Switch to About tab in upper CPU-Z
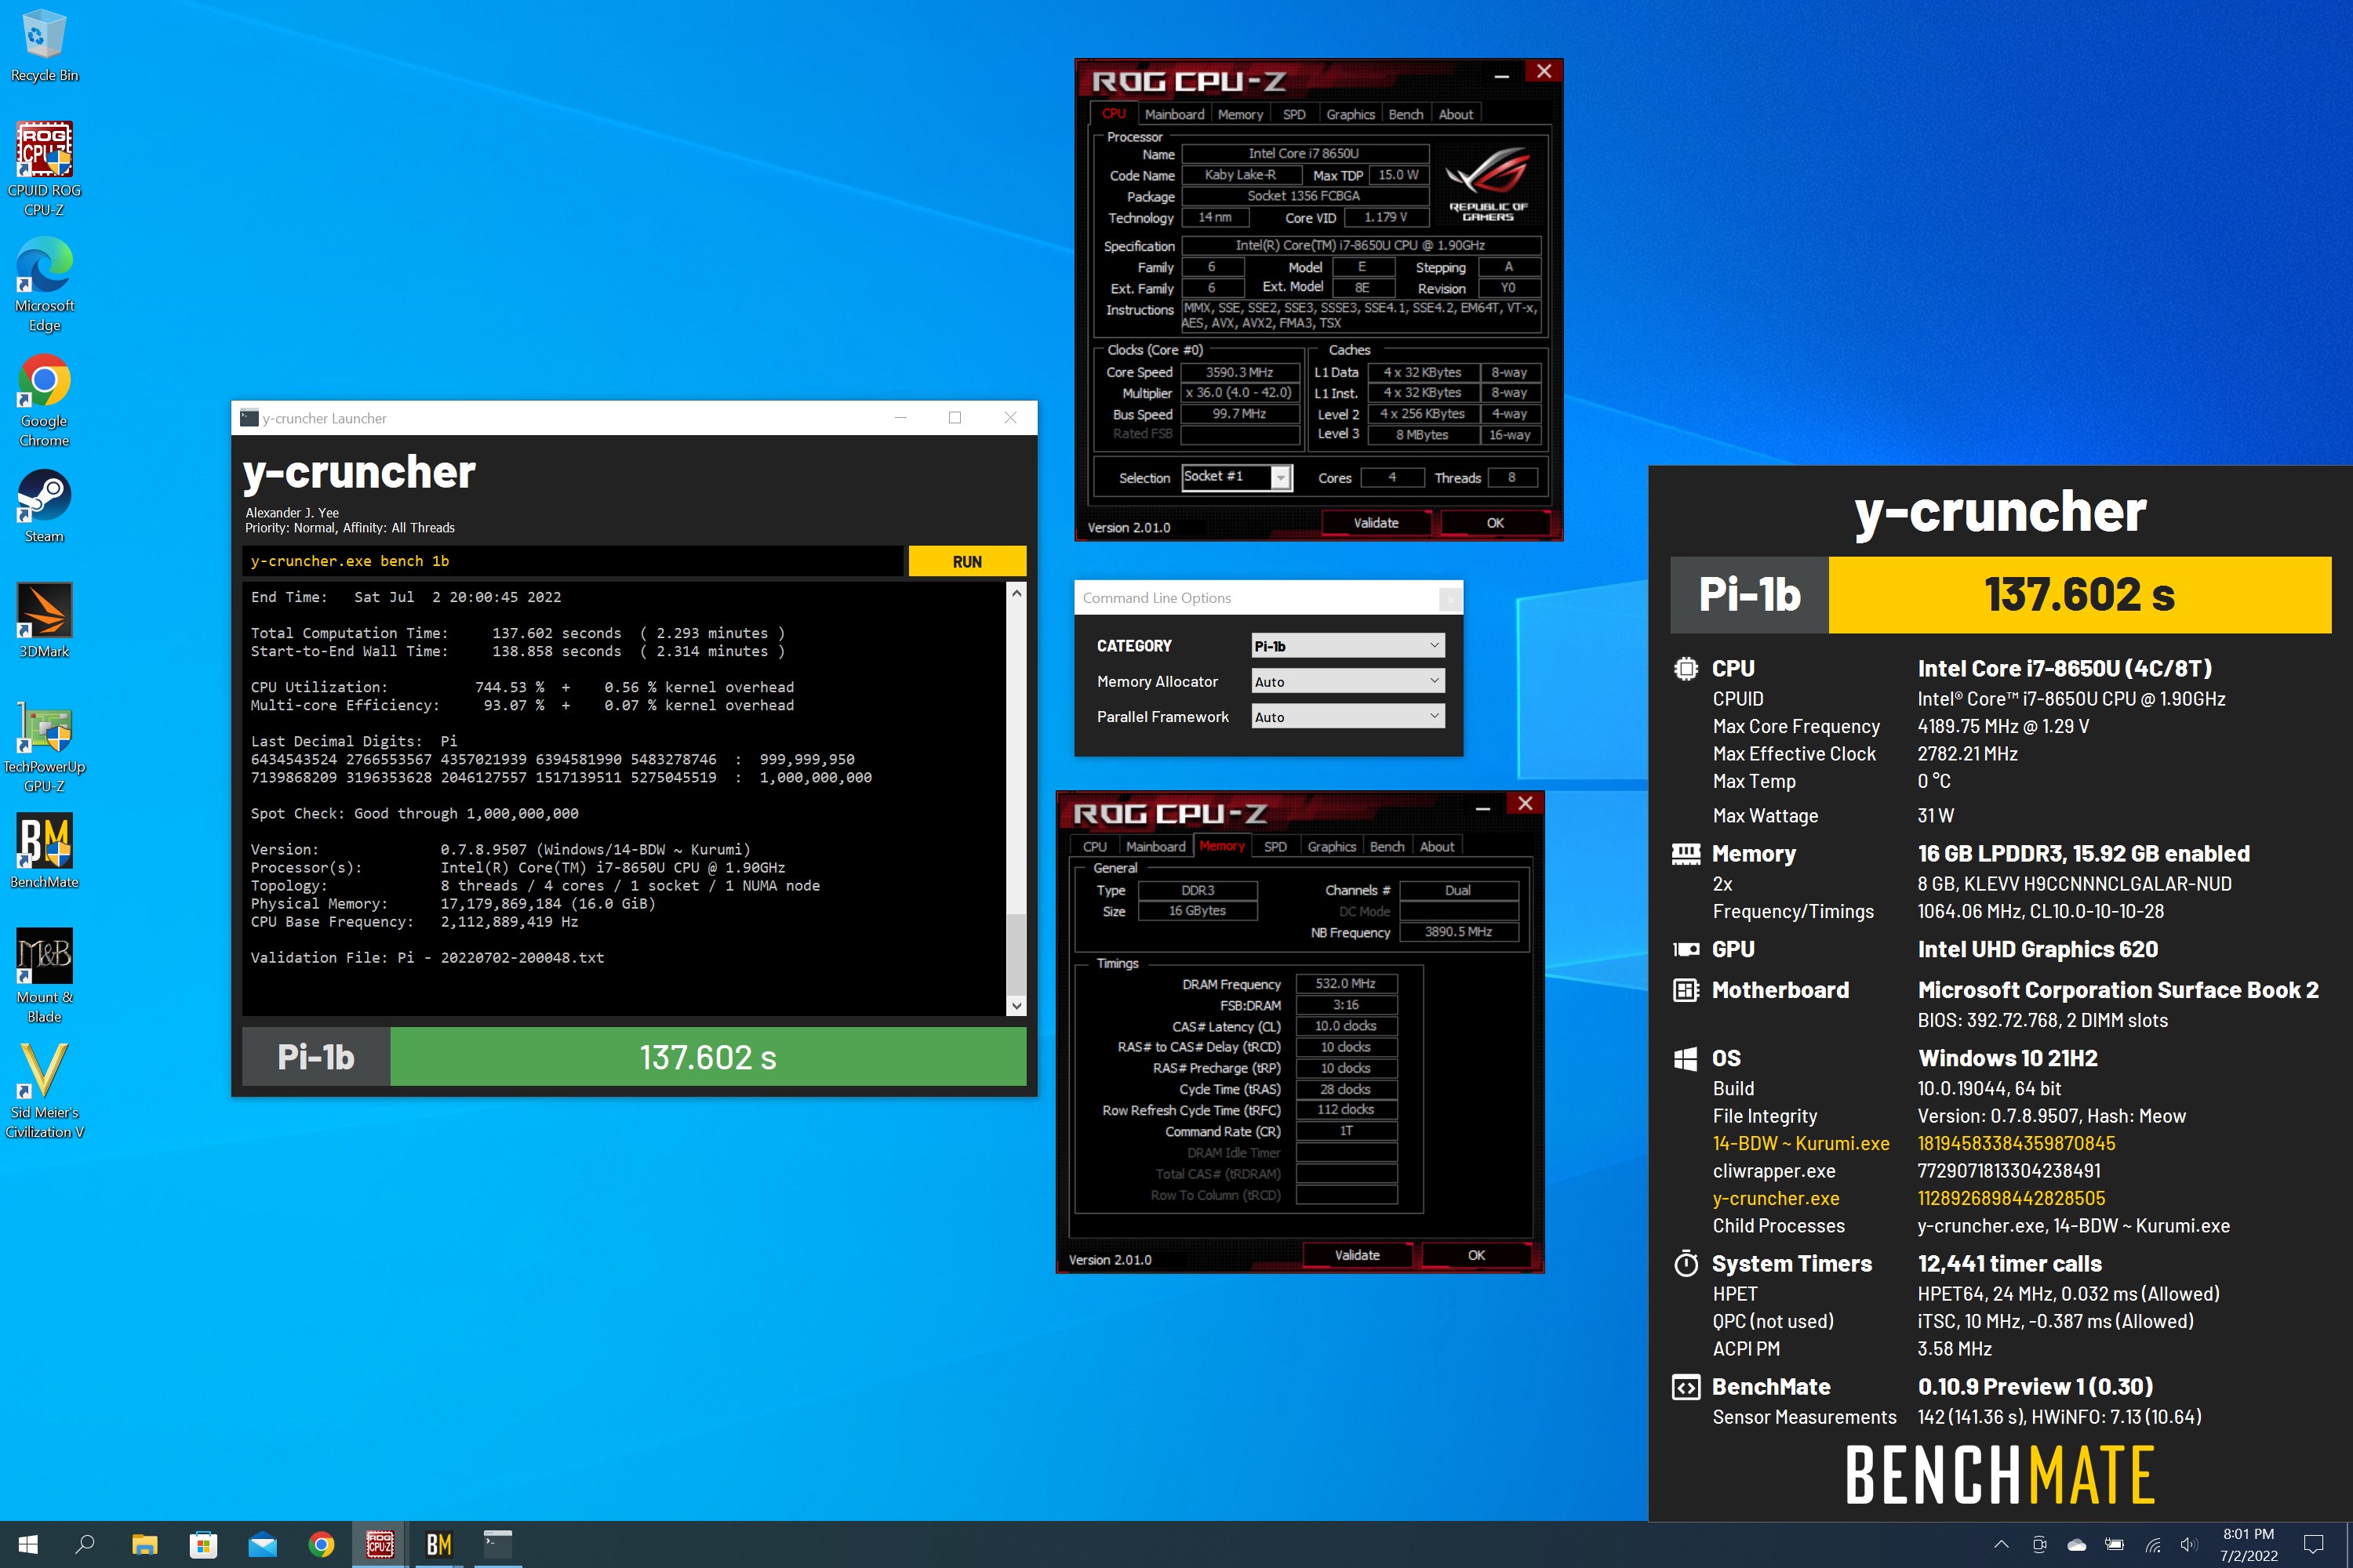The height and width of the screenshot is (1568, 2353). [x=1455, y=114]
